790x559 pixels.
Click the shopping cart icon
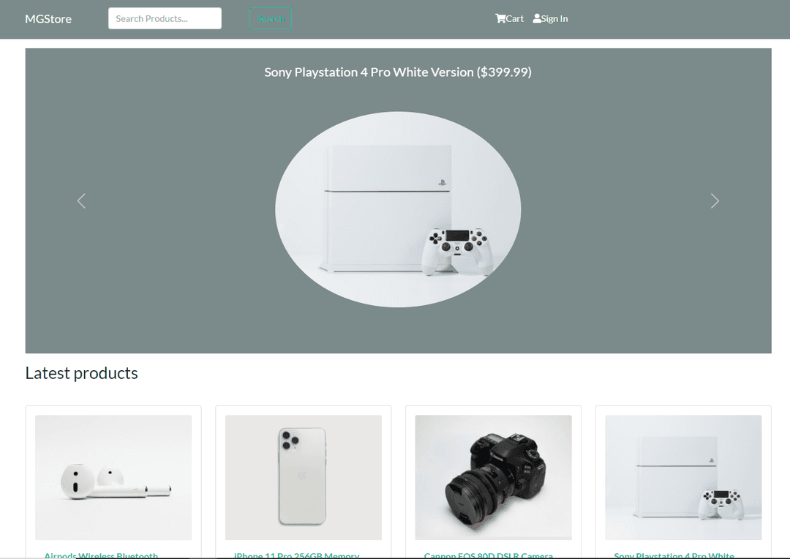[500, 18]
